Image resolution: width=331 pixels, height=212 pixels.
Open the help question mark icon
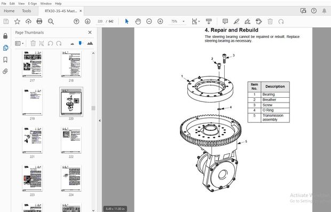pos(314,11)
